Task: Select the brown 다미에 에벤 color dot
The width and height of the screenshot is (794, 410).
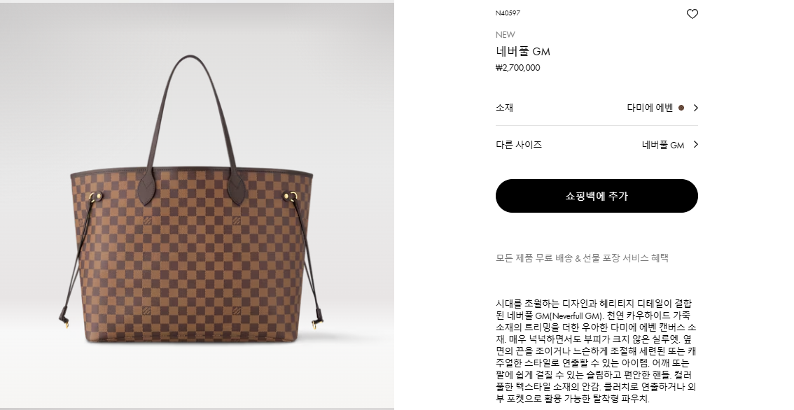Action: coord(681,108)
